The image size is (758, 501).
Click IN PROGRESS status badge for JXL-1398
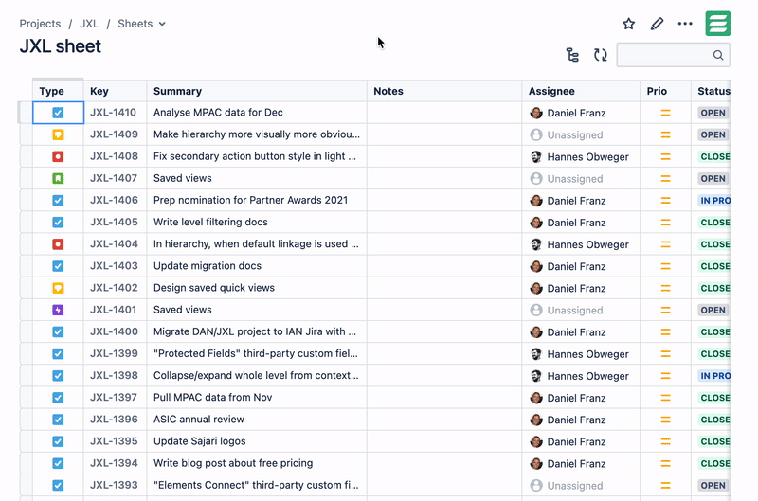[x=714, y=376]
